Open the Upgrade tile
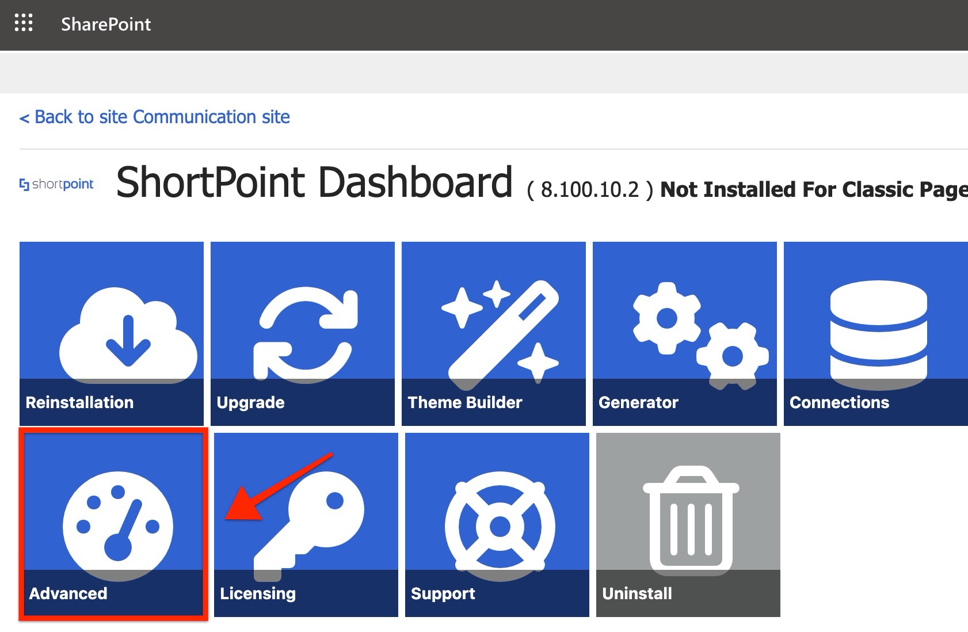 pos(303,334)
